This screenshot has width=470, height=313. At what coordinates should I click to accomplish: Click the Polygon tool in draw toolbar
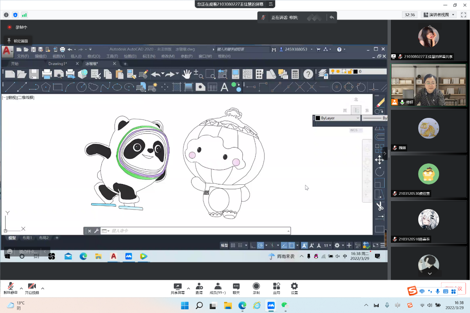46,87
